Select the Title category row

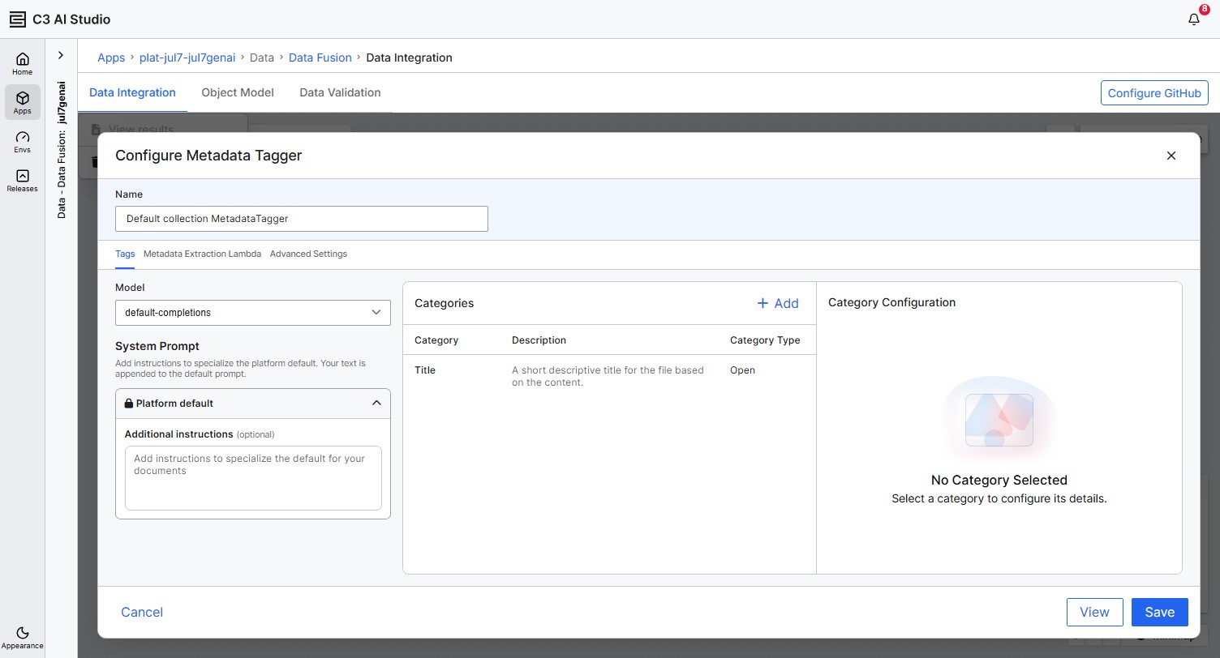pyautogui.click(x=609, y=376)
